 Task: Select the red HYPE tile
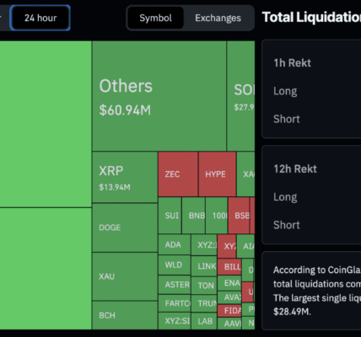click(x=218, y=174)
